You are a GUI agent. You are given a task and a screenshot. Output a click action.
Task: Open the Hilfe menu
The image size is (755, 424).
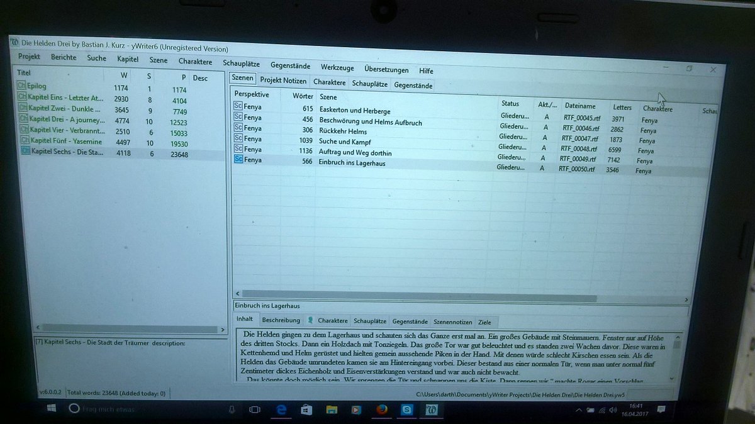coord(426,70)
